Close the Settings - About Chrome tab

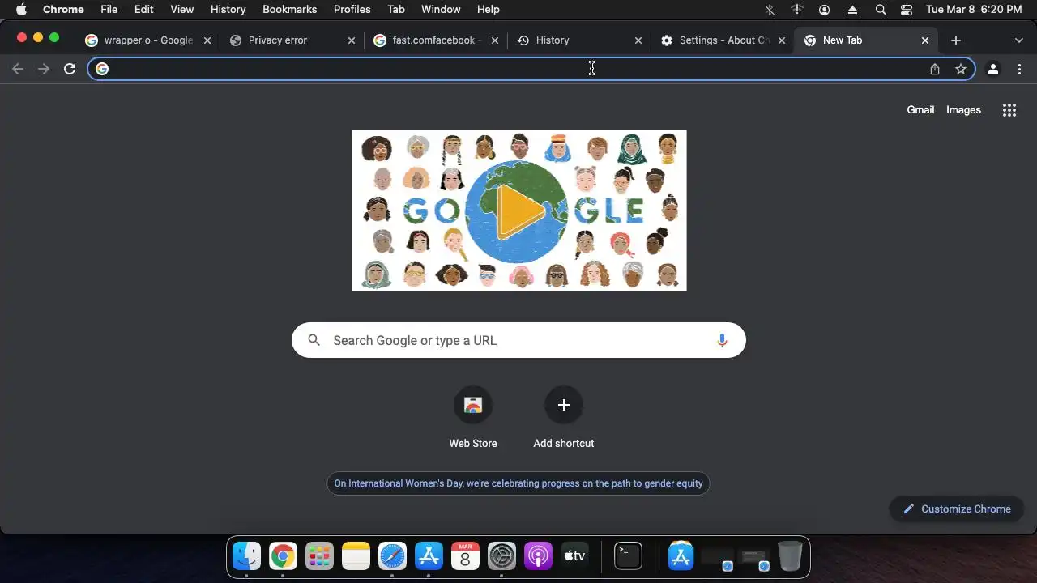click(782, 40)
